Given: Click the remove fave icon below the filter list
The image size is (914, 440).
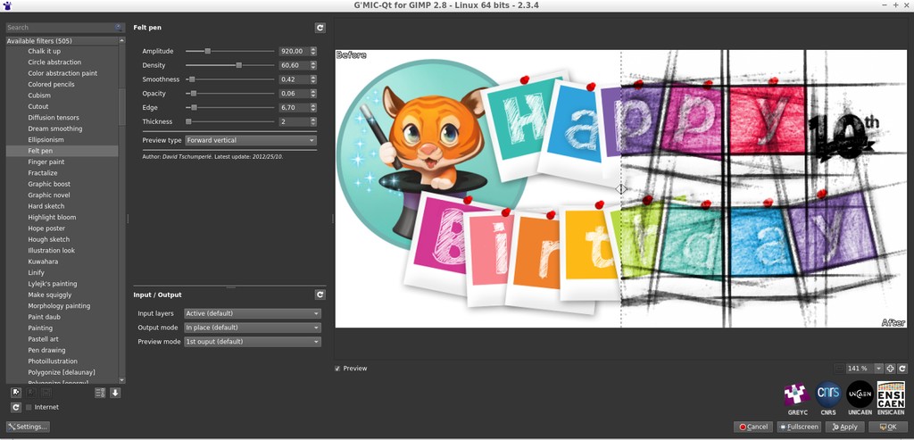Looking at the screenshot, I should click(31, 393).
